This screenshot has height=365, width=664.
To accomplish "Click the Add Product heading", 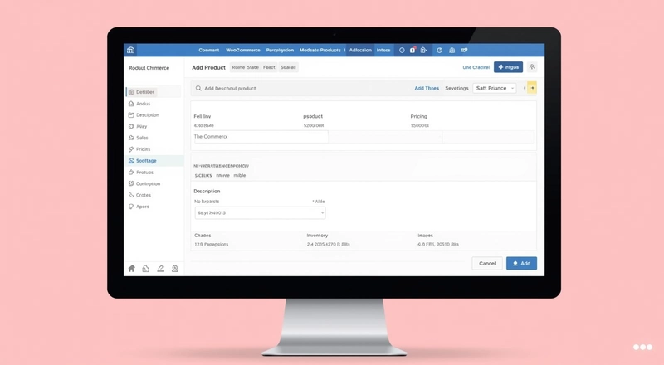I will click(209, 67).
